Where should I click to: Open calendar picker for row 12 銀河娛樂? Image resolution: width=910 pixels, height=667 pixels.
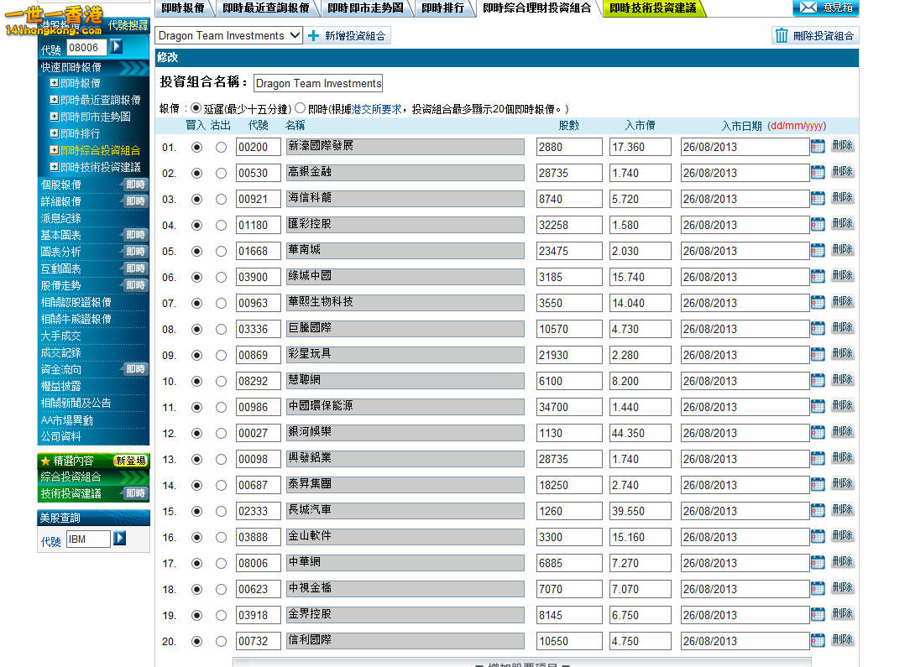tap(818, 433)
